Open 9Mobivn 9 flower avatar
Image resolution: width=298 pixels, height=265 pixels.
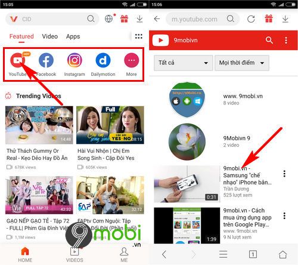(x=187, y=141)
